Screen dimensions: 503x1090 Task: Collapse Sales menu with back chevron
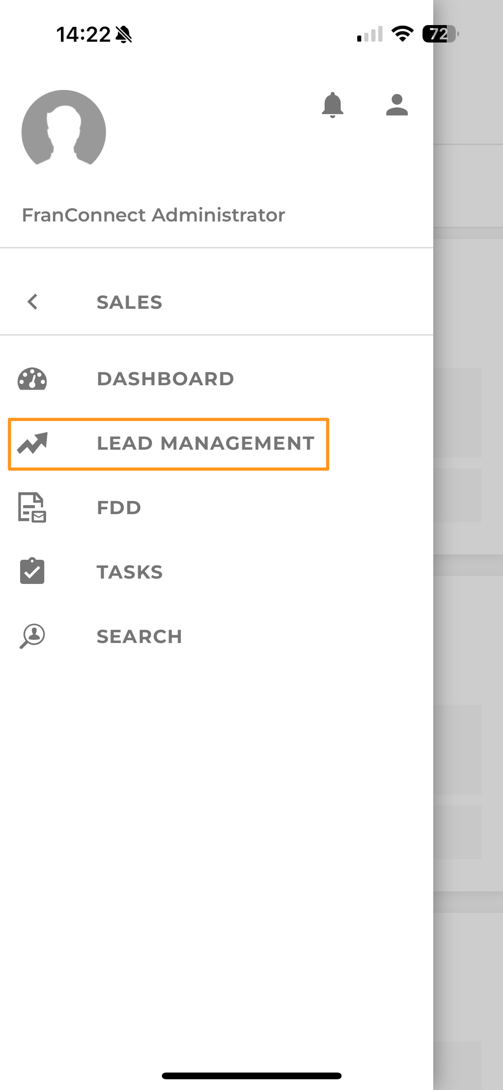point(32,302)
